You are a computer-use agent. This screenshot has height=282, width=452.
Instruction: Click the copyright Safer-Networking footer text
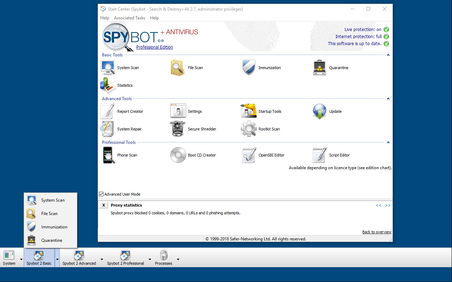coord(256,239)
